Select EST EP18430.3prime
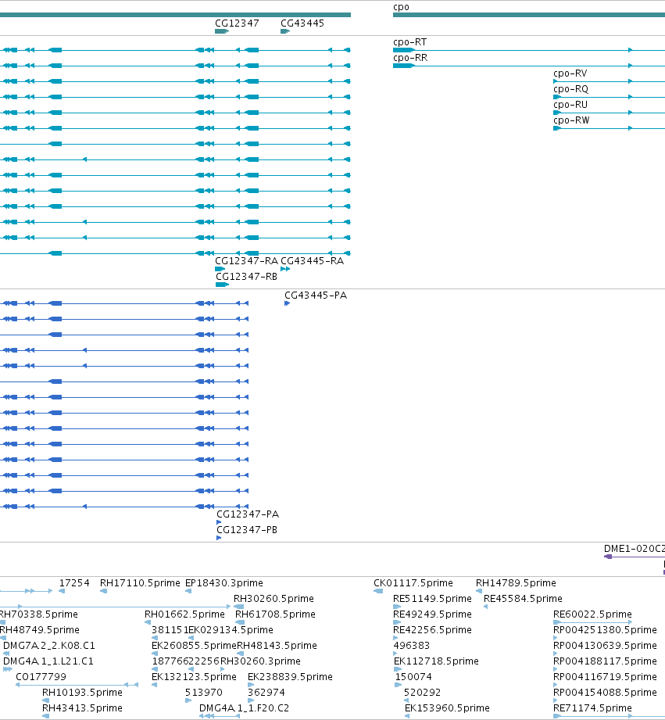 (x=224, y=583)
